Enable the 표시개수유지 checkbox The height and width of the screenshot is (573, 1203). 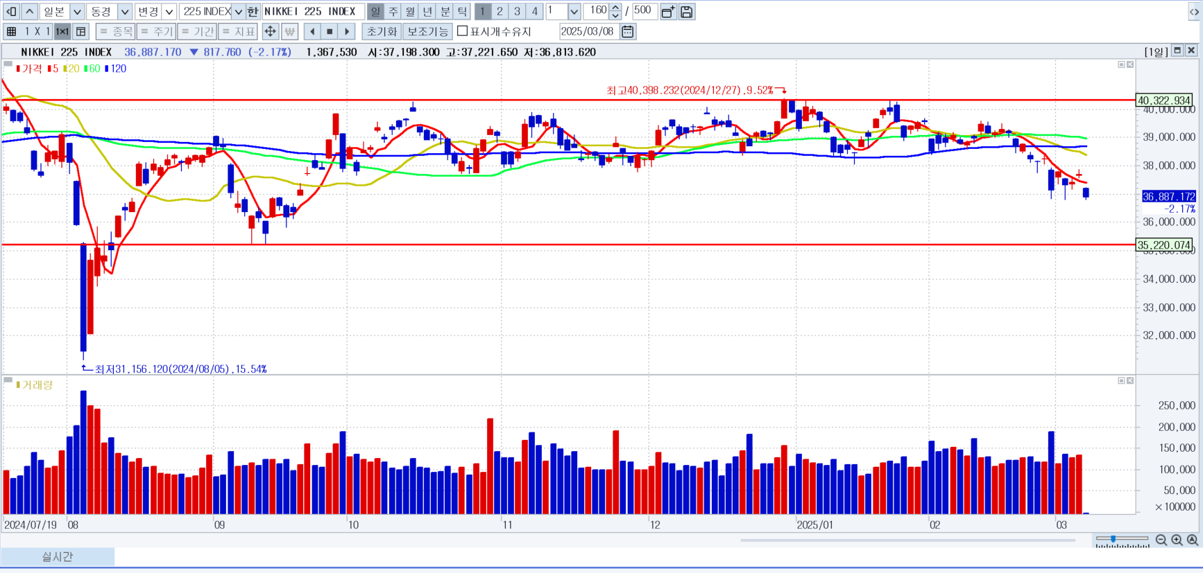463,31
